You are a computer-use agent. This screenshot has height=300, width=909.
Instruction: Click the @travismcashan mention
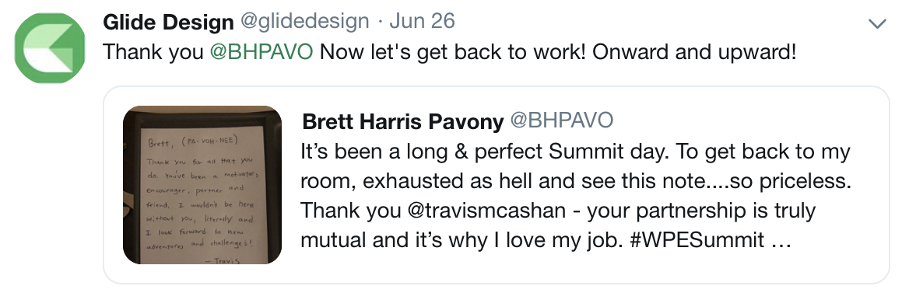coord(487,211)
